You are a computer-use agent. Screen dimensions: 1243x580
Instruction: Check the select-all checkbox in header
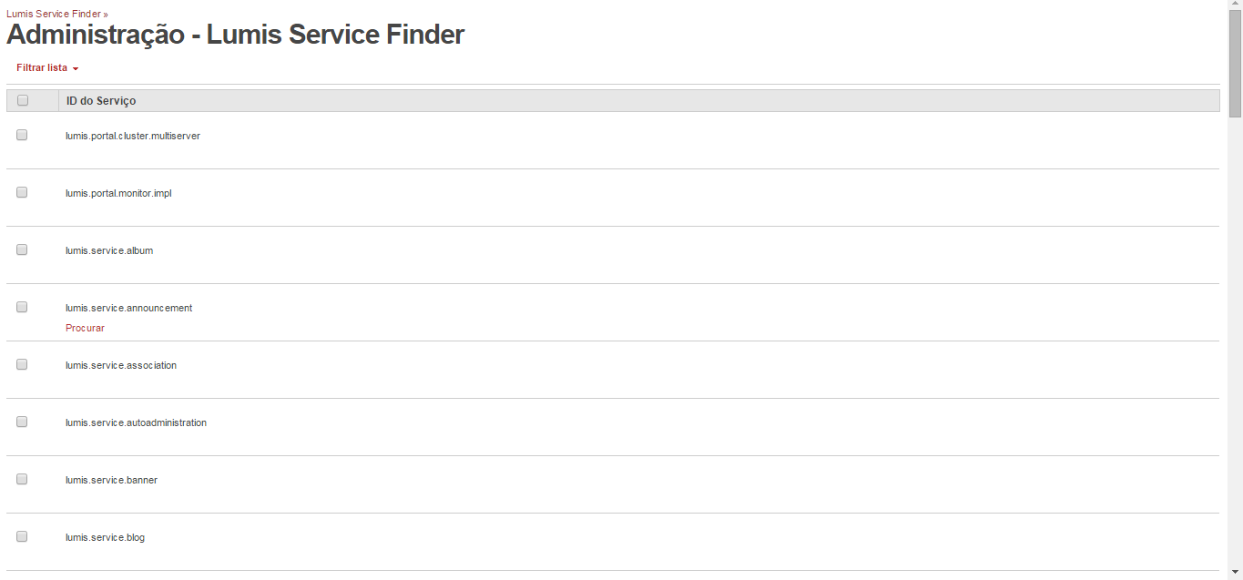coord(23,101)
